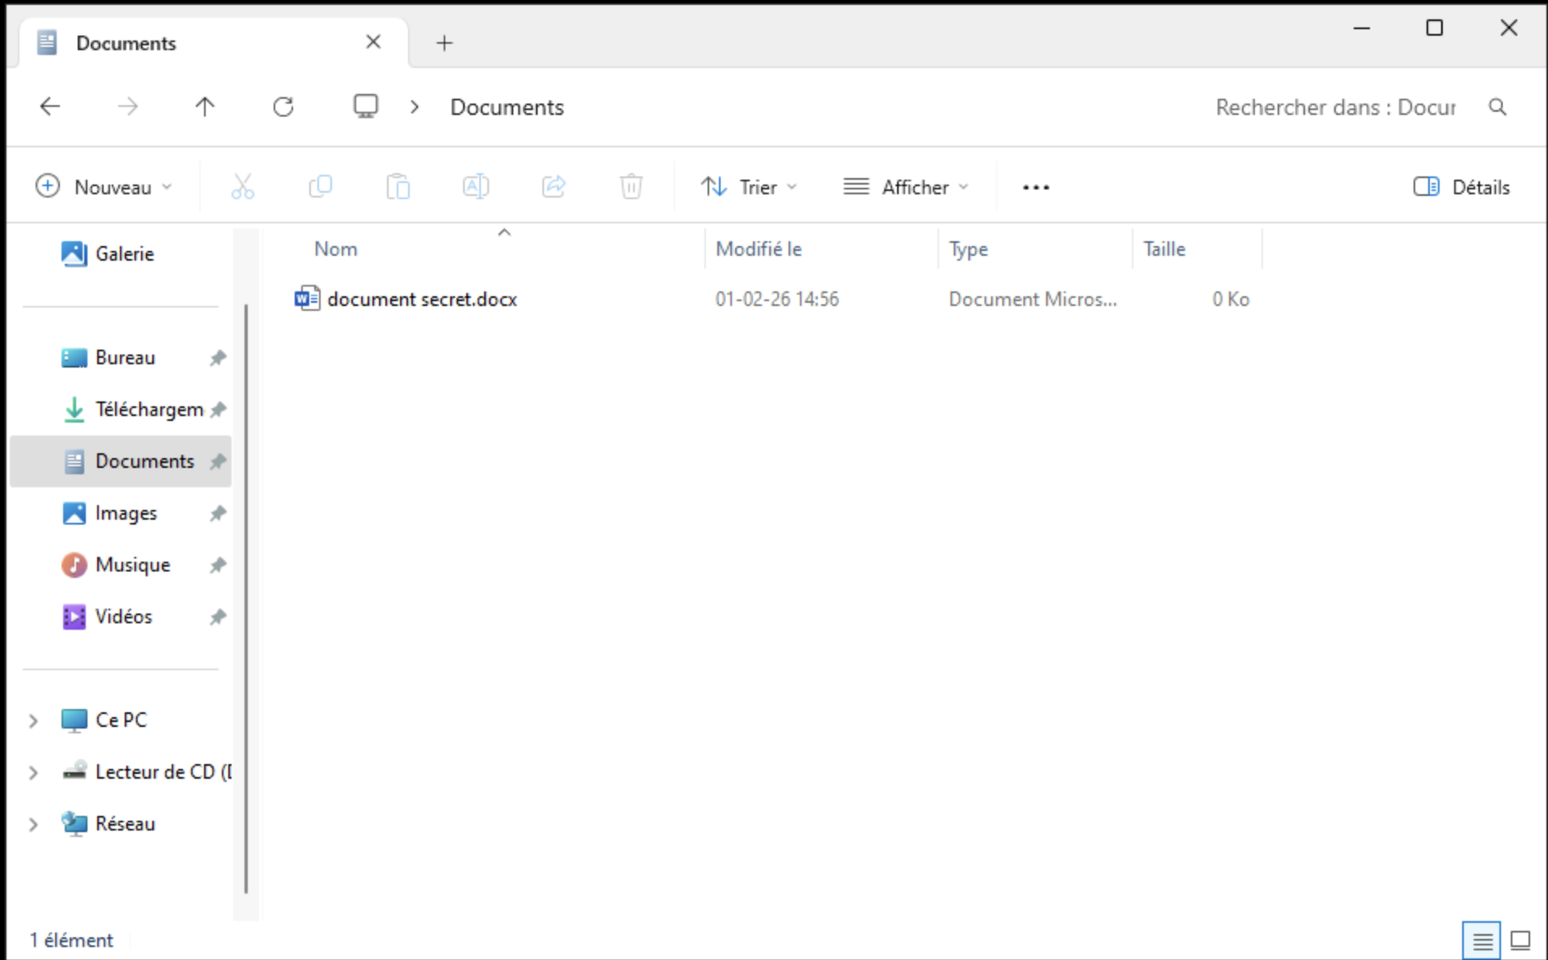Expand the Ce PC tree node

tap(33, 720)
